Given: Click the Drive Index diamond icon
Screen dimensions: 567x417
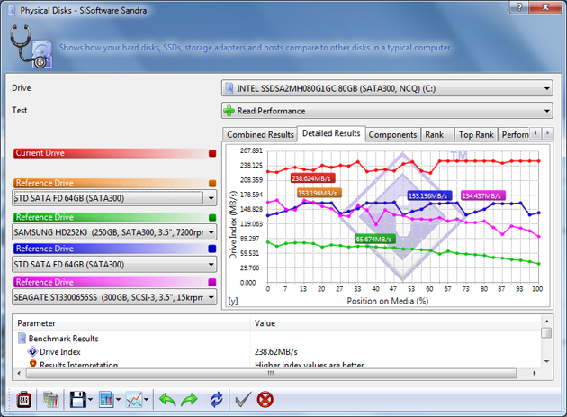Looking at the screenshot, I should click(x=32, y=351).
